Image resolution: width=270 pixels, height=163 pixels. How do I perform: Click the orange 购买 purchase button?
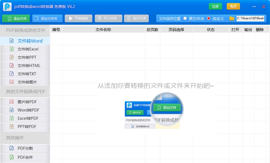coord(233,7)
